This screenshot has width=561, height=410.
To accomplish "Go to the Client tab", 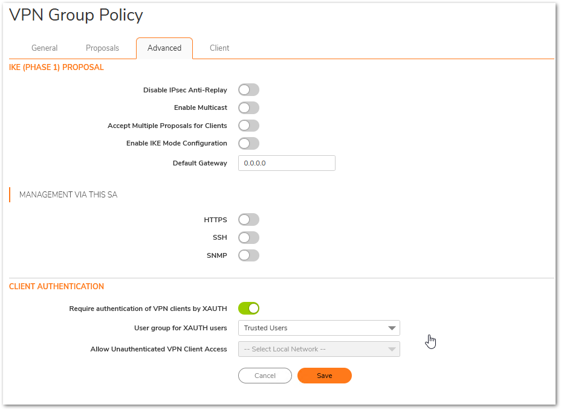I will pos(219,48).
